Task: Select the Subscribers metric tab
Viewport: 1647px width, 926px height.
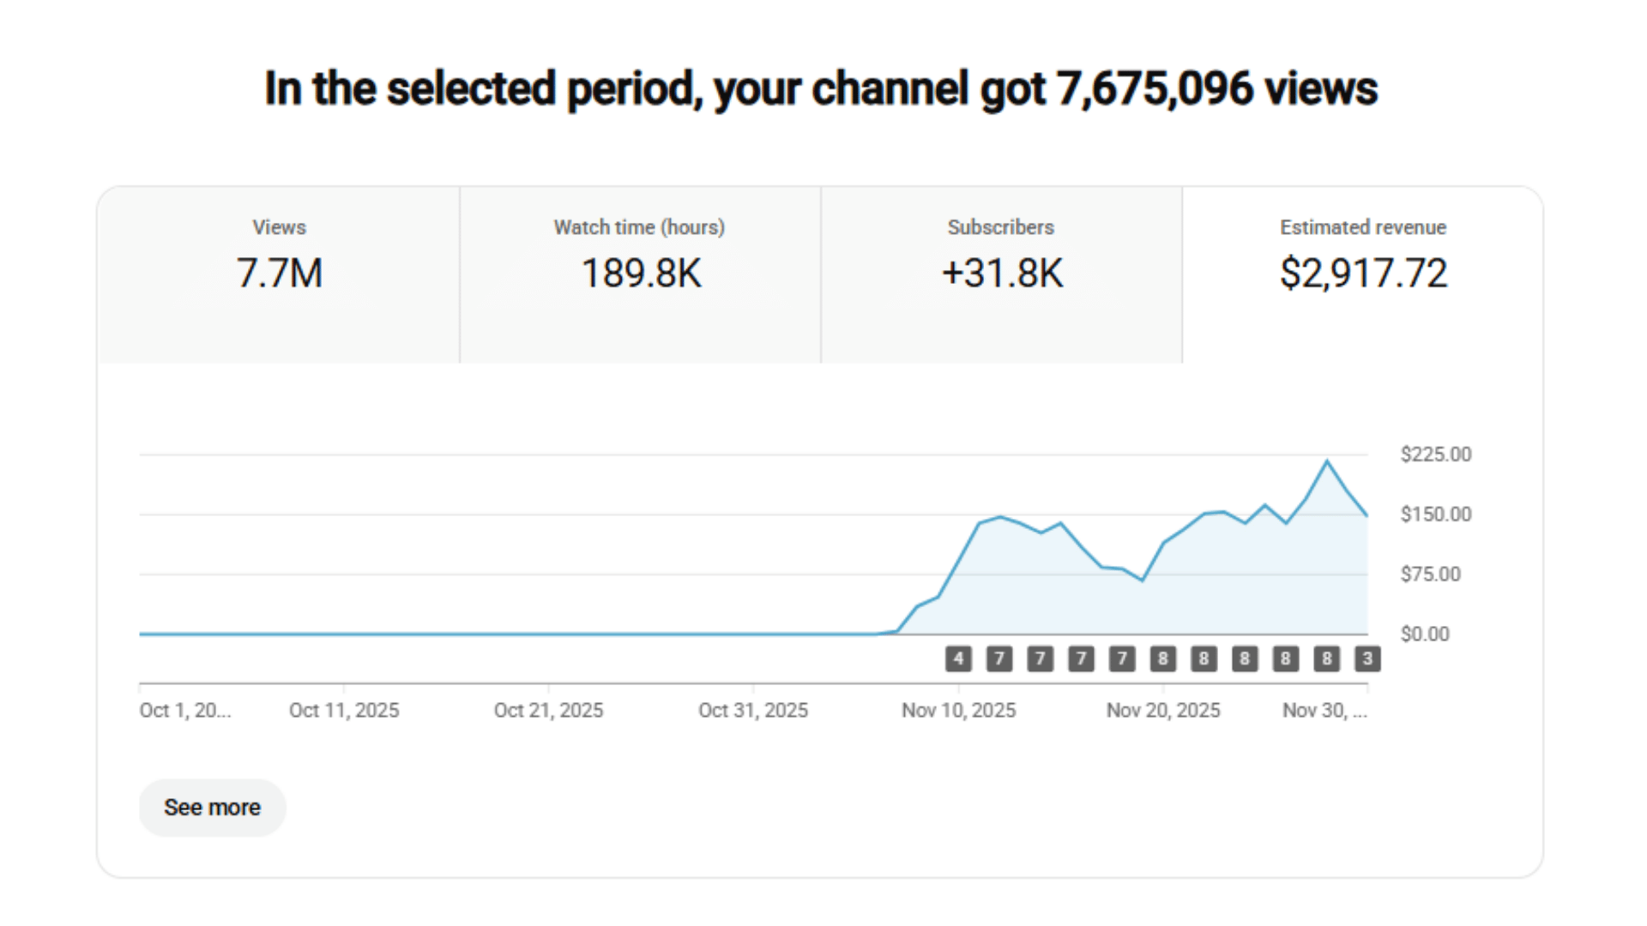Action: coord(1001,274)
